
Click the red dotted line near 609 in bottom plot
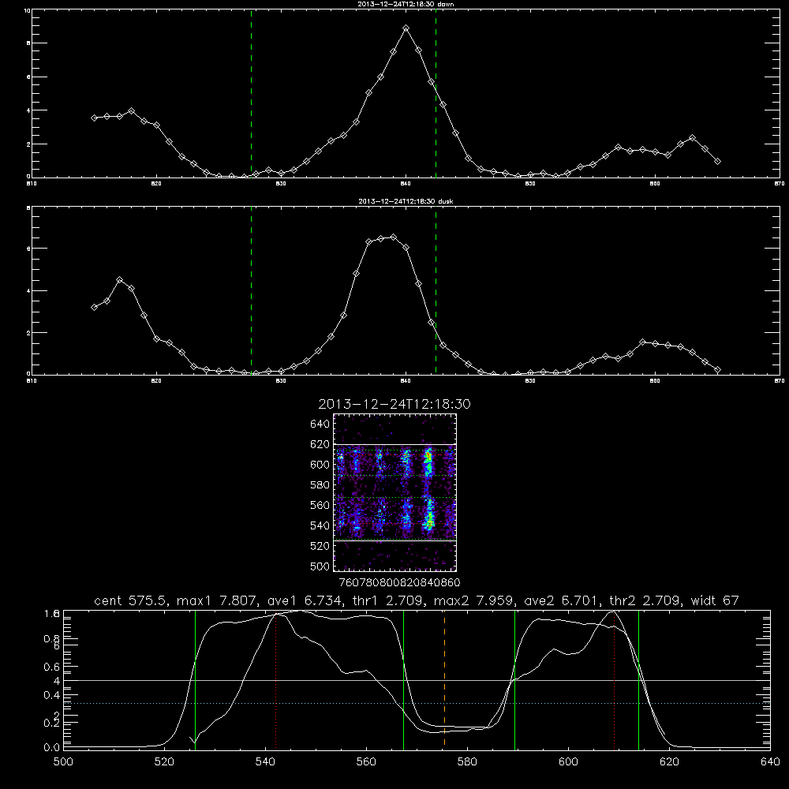[614, 680]
